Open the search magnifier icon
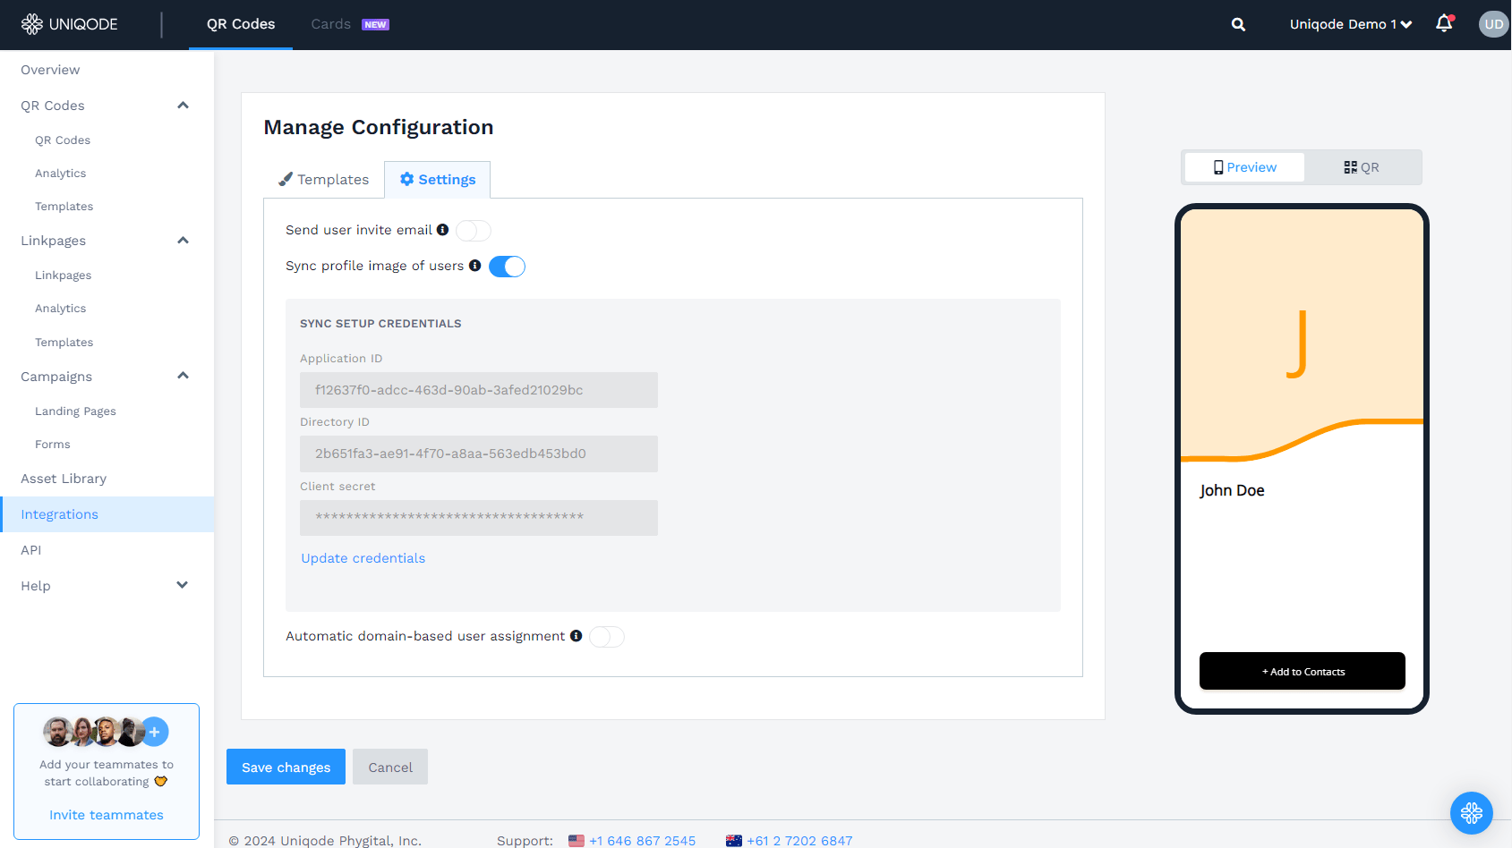 click(1238, 24)
